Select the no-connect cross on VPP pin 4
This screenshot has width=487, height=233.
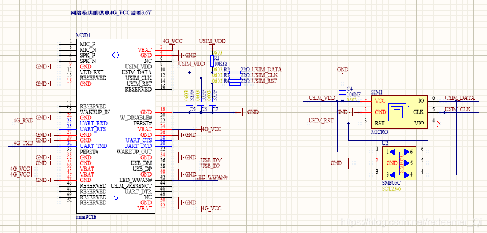tap(439, 124)
